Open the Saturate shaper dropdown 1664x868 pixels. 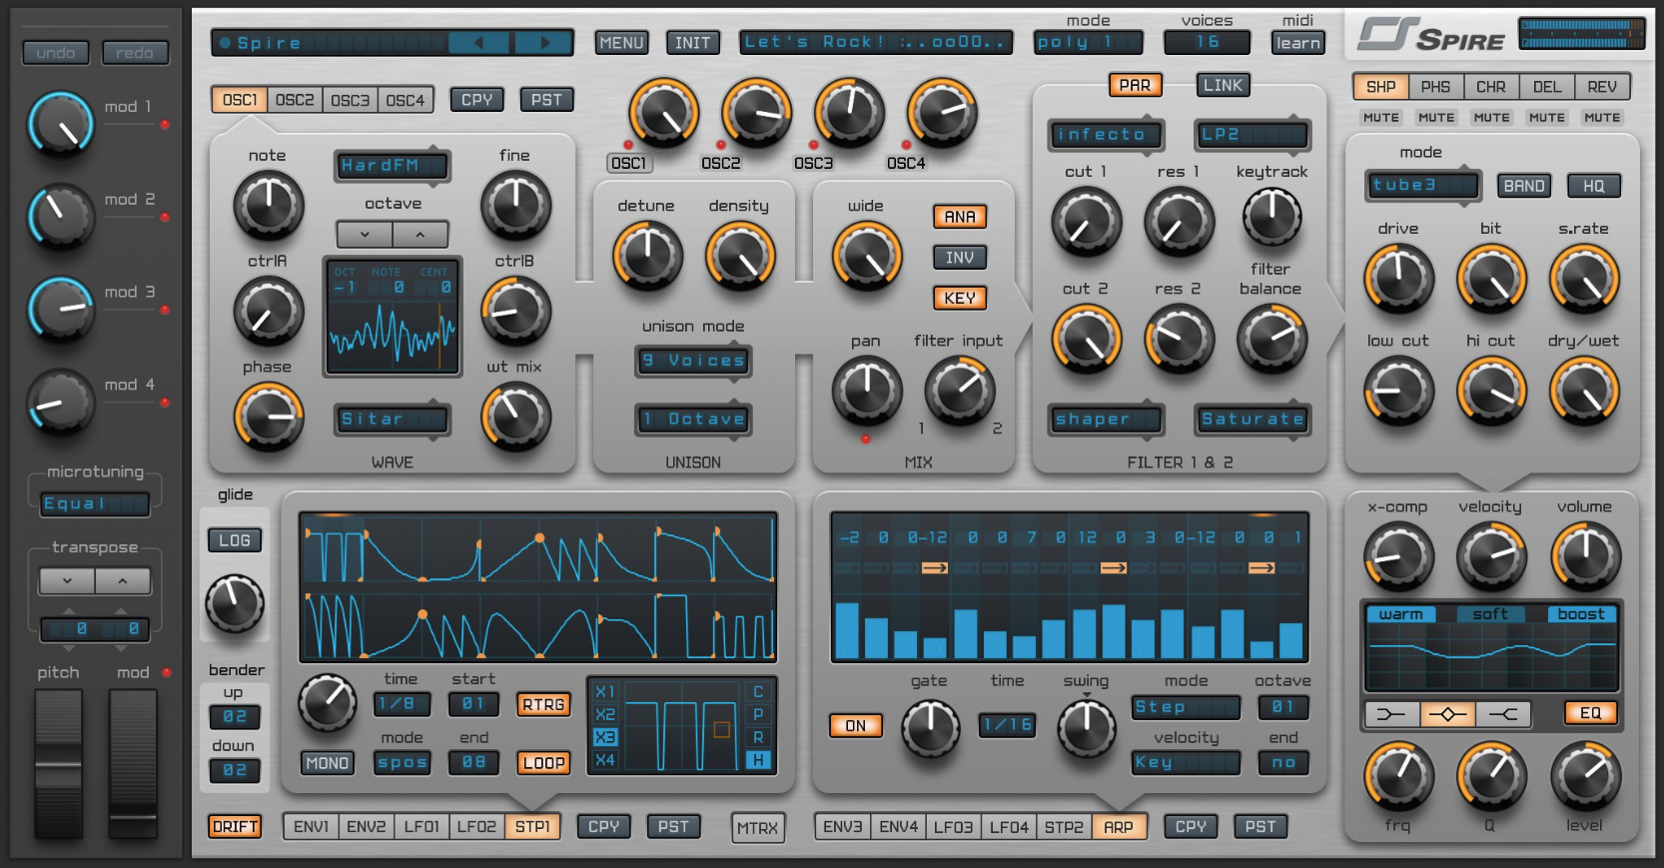tap(1252, 420)
